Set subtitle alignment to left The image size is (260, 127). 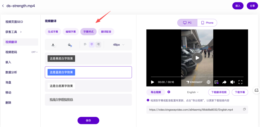click(x=85, y=45)
